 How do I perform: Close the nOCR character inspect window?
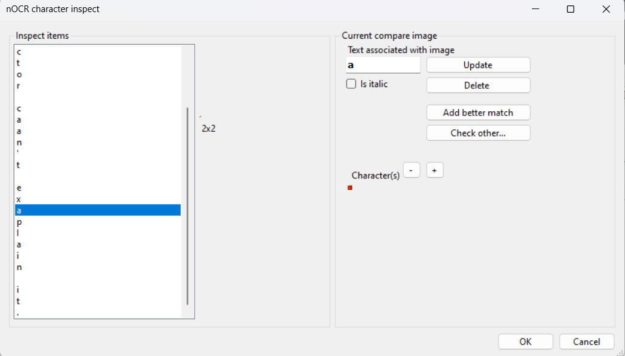point(606,9)
